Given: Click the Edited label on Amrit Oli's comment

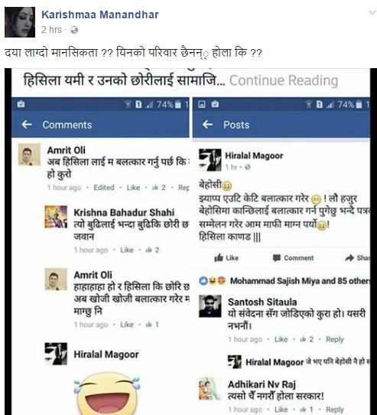Looking at the screenshot, I should click(104, 188).
